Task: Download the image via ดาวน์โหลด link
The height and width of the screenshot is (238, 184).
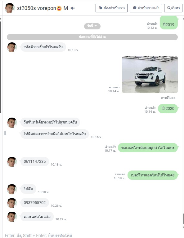Action: pos(168,98)
